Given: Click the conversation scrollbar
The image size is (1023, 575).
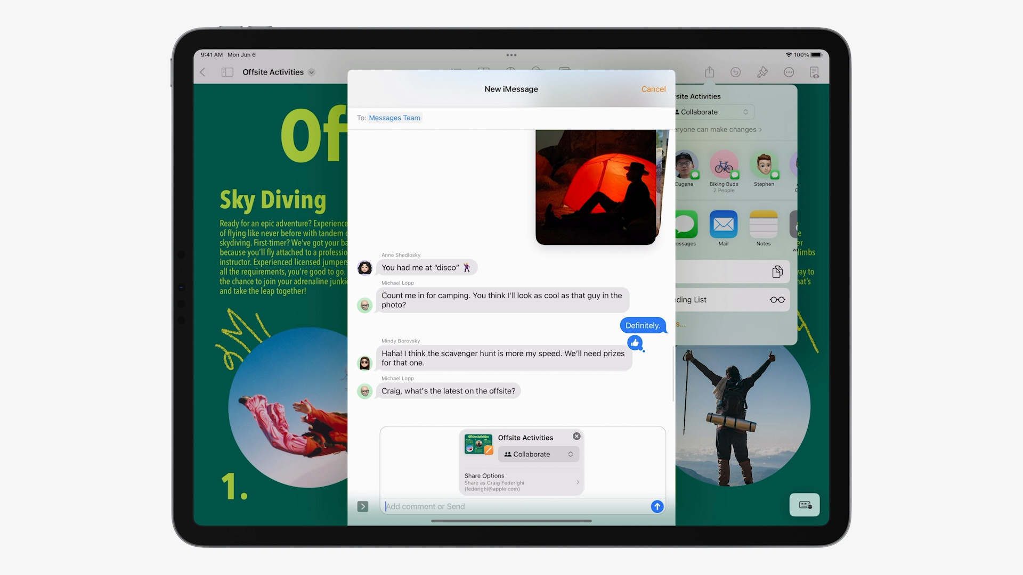Looking at the screenshot, I should (673, 374).
